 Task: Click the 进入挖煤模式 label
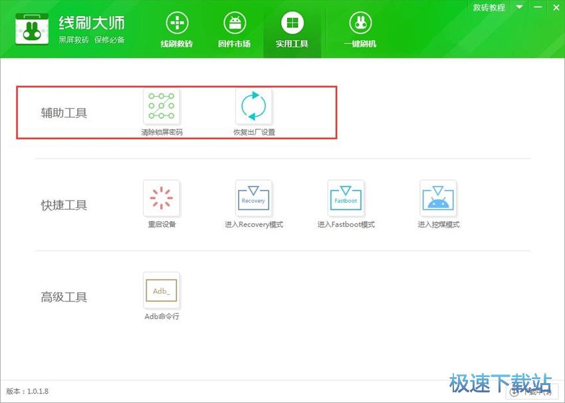click(439, 224)
